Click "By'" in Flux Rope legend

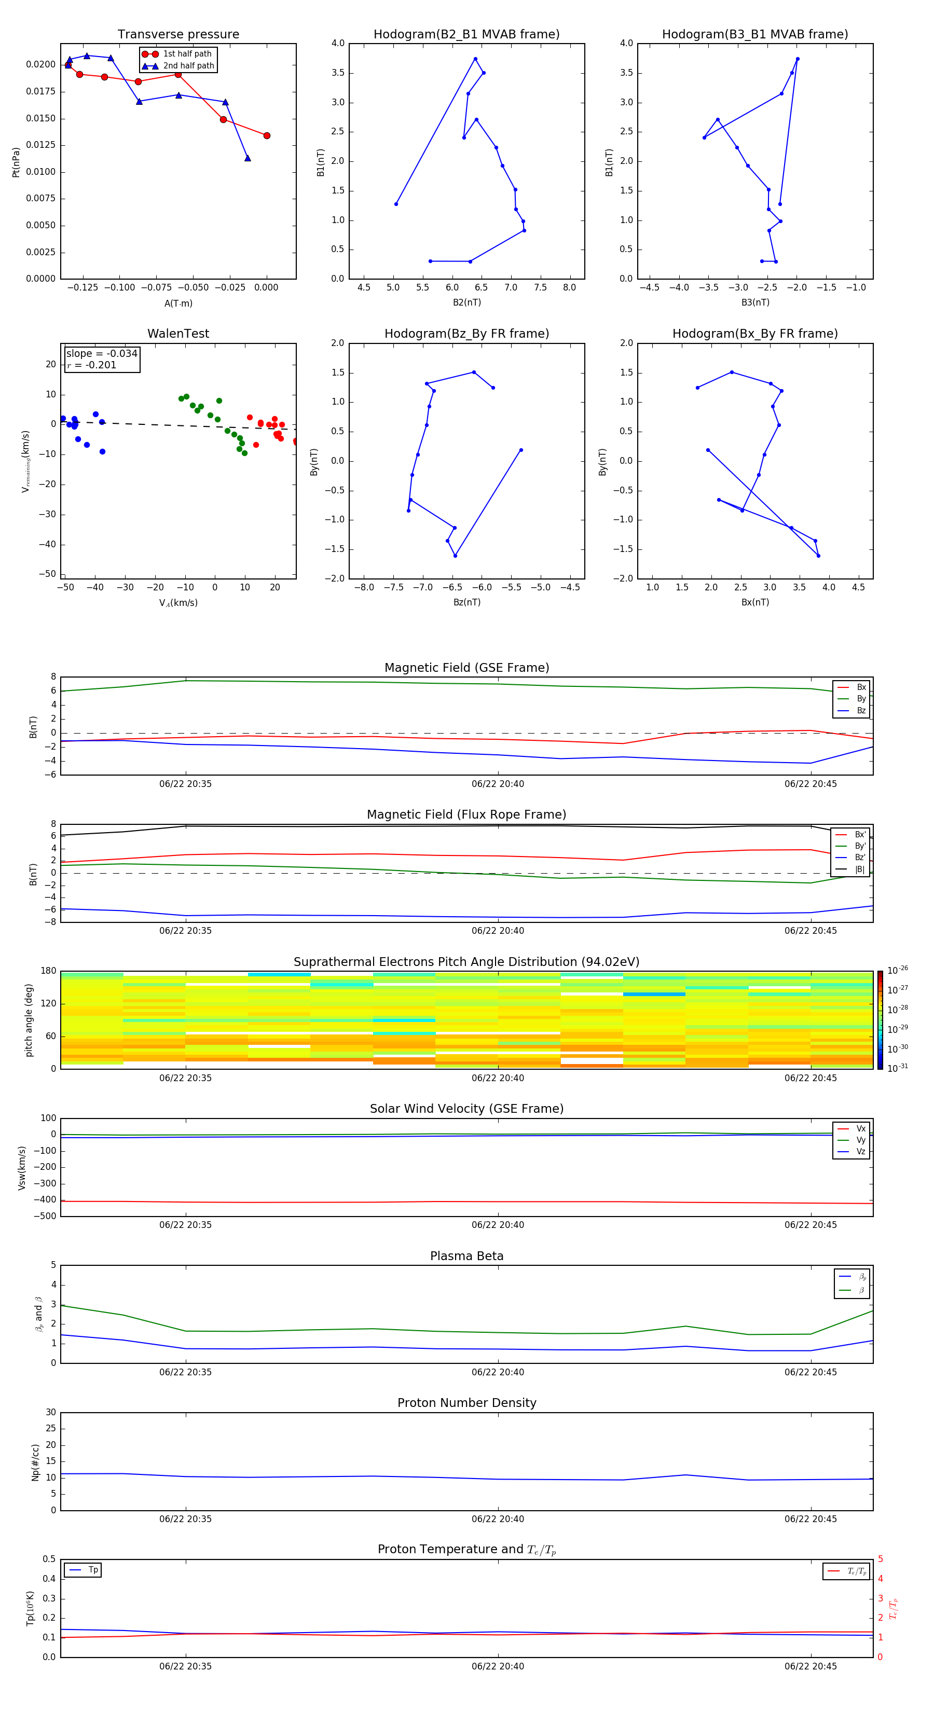[860, 846]
